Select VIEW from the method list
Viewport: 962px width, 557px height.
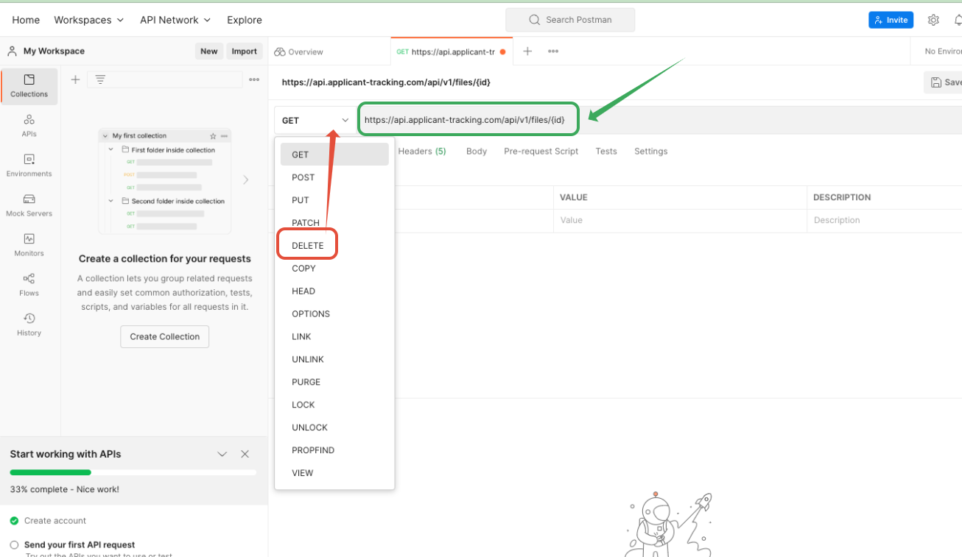pyautogui.click(x=334, y=473)
